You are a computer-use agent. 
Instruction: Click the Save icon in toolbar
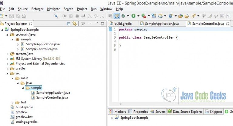pos(12,16)
